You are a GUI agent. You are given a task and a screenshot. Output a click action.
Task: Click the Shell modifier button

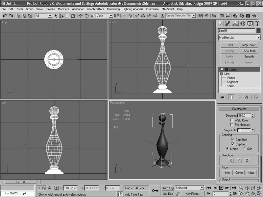(229, 45)
